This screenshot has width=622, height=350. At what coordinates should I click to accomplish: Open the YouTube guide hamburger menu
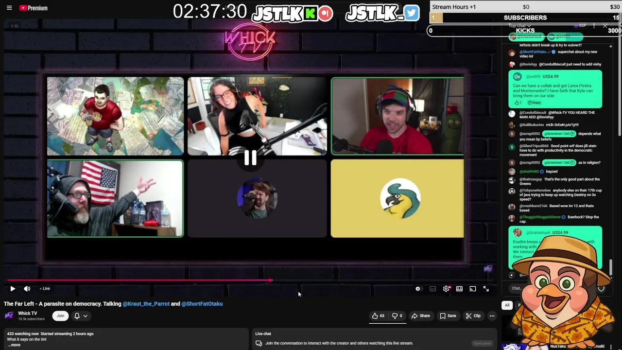click(x=9, y=8)
